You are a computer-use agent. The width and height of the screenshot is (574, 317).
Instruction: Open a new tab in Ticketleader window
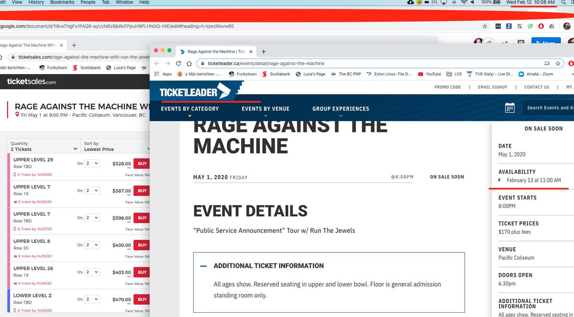pyautogui.click(x=264, y=51)
